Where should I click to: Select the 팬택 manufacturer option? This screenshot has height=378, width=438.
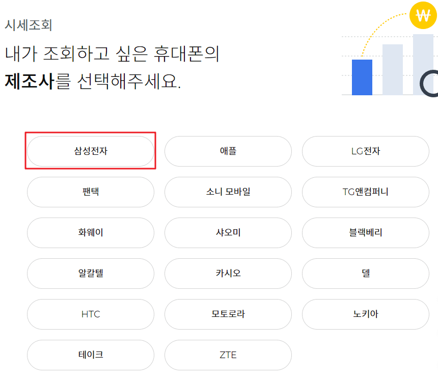90,192
